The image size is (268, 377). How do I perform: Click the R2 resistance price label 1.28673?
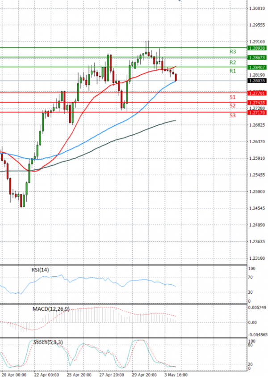click(257, 58)
